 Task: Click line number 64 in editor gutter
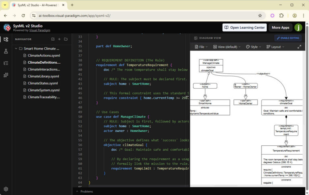click(80, 183)
